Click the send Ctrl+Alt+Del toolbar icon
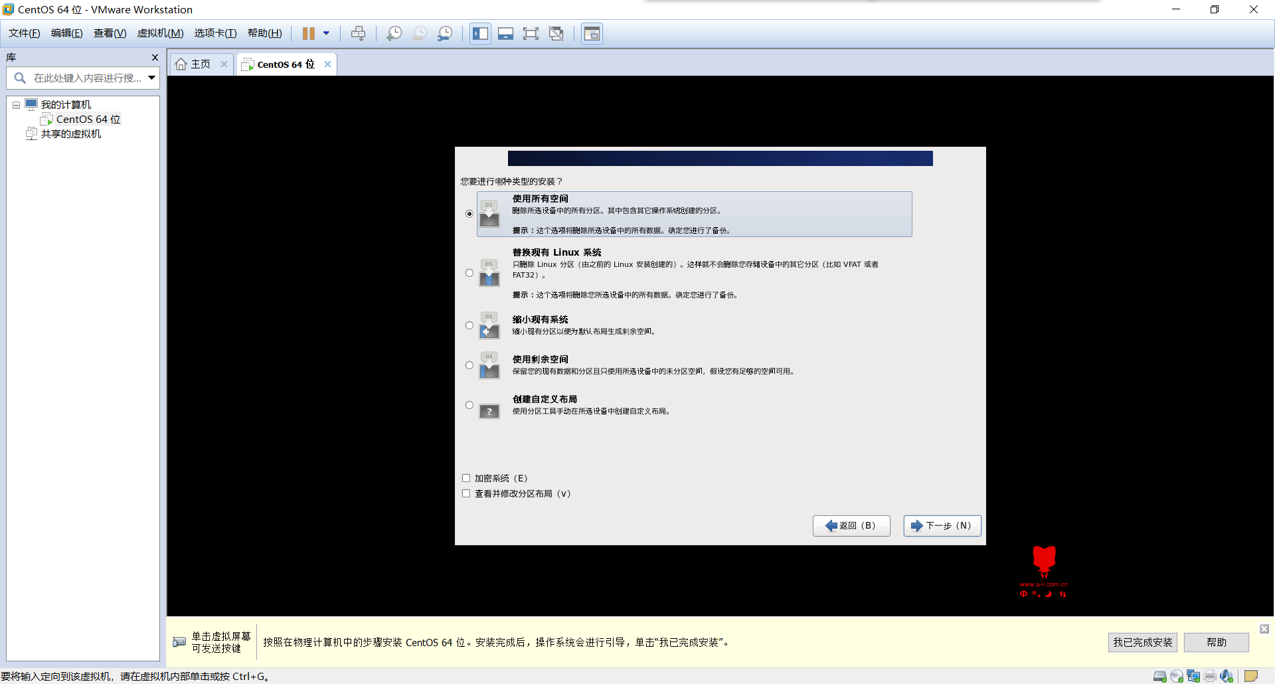The height and width of the screenshot is (684, 1275). click(x=358, y=33)
